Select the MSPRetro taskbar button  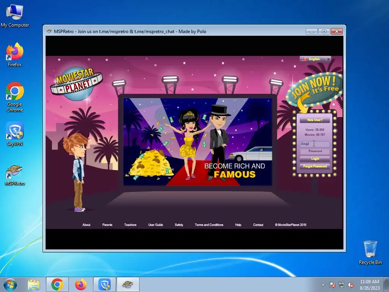[x=128, y=284]
